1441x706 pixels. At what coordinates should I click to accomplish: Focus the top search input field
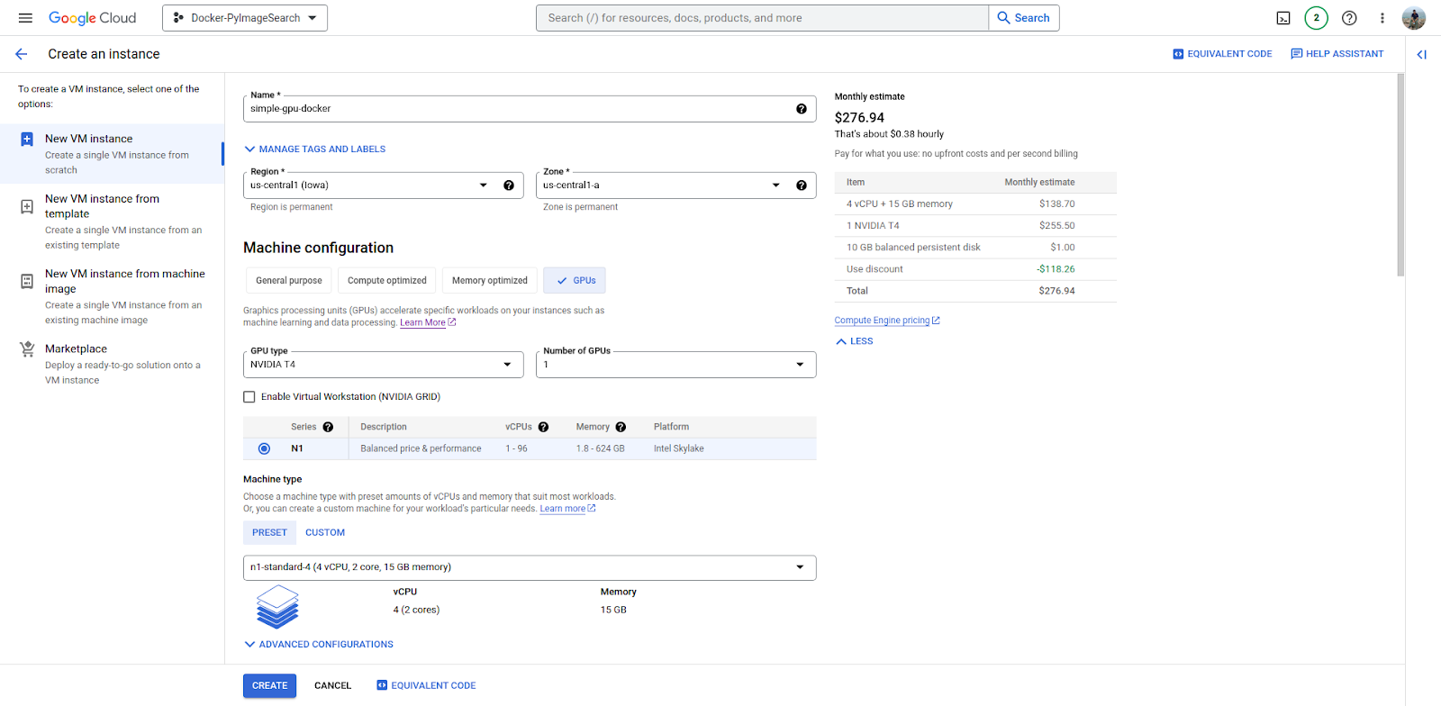pos(762,18)
